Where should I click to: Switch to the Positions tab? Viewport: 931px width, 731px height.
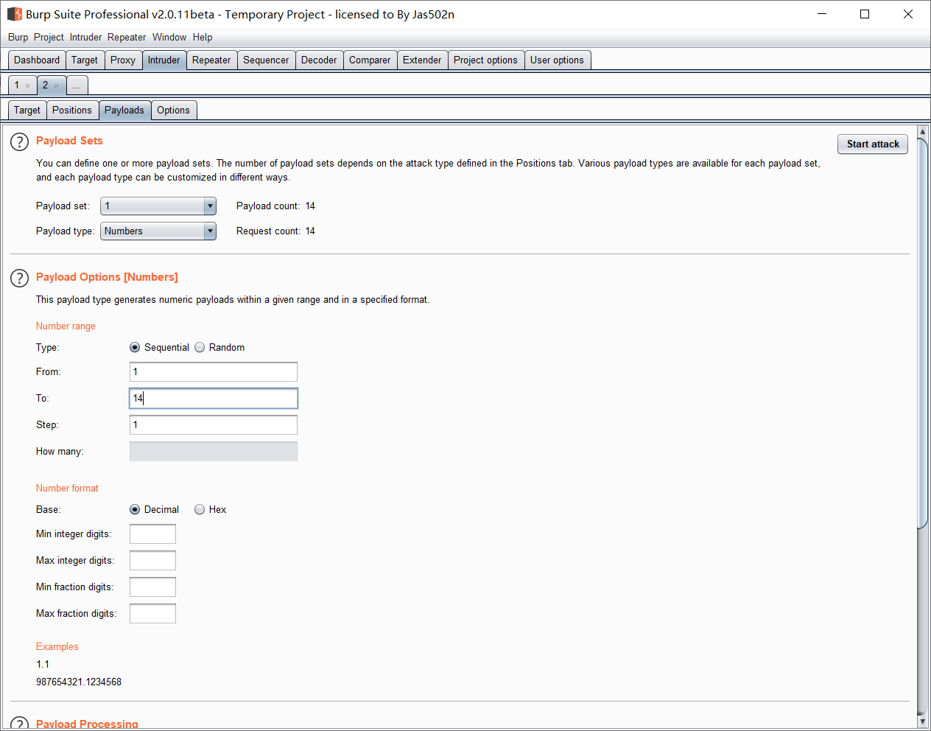[72, 111]
